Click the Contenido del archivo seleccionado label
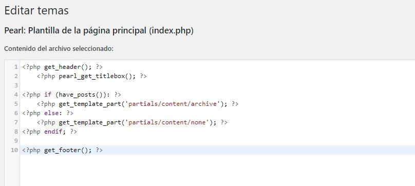Viewport: 415px width, 186px height. tap(59, 49)
